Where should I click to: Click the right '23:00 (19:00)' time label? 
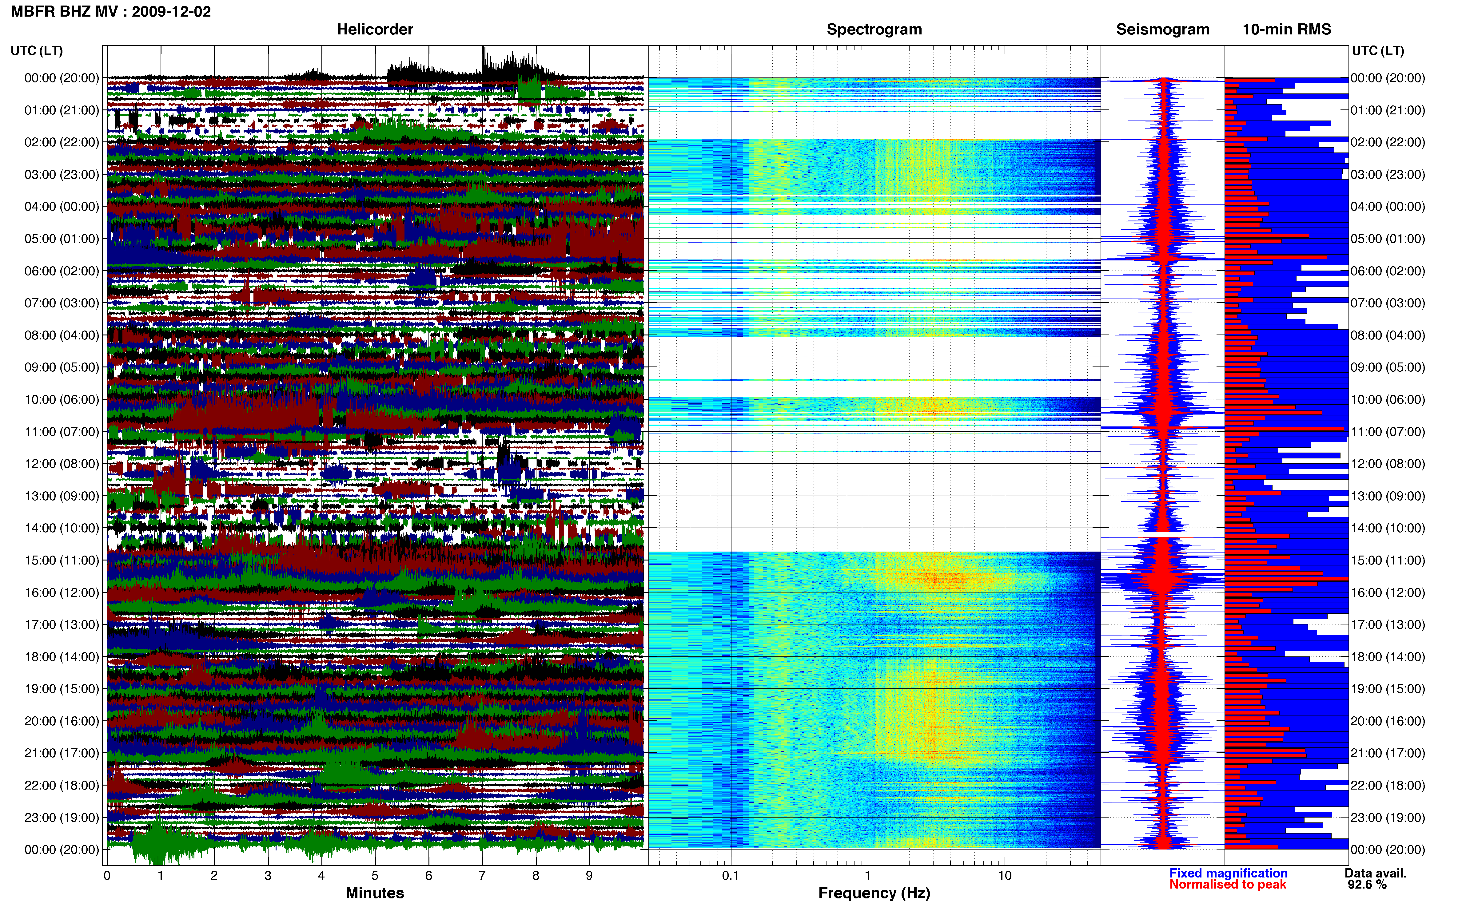coord(1388,818)
